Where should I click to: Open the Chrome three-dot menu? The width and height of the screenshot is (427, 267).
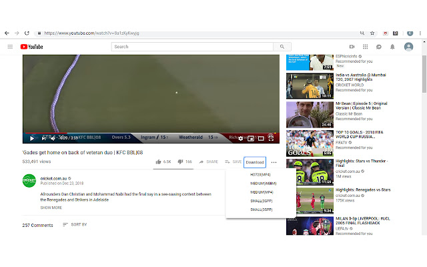pyautogui.click(x=420, y=33)
